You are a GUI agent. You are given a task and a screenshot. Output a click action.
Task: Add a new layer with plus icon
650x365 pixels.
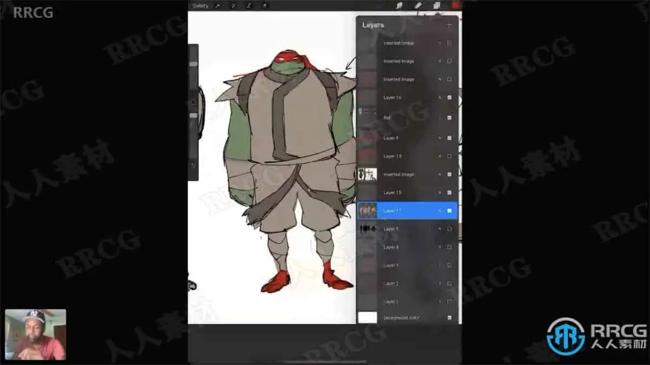pos(449,25)
